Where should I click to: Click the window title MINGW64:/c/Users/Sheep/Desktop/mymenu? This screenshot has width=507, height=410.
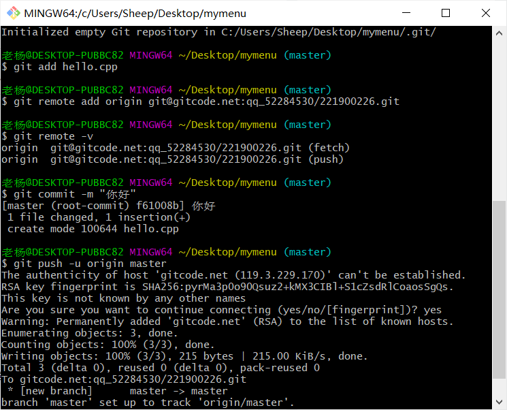click(x=135, y=13)
